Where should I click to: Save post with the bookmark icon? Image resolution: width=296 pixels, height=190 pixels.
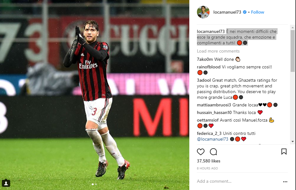tap(284, 151)
